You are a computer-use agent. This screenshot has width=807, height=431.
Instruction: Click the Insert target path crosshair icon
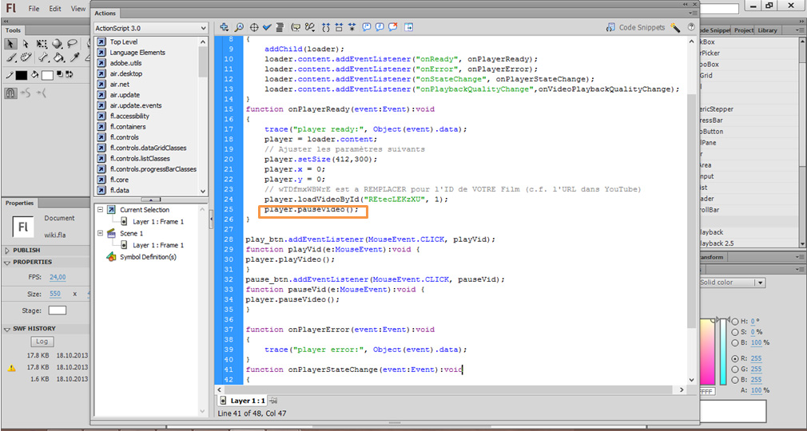pos(253,26)
